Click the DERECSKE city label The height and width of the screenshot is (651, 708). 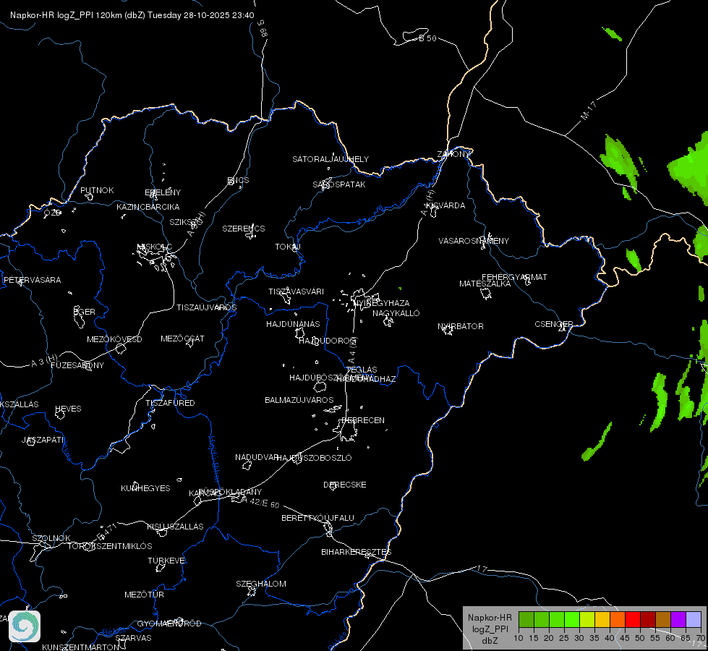point(344,485)
